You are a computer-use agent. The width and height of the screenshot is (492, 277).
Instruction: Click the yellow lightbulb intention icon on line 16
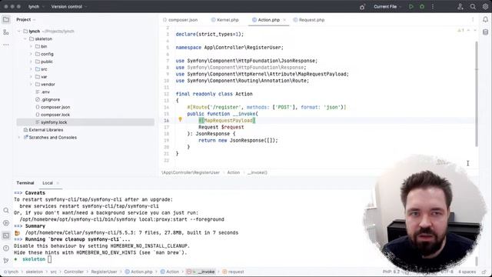click(180, 119)
